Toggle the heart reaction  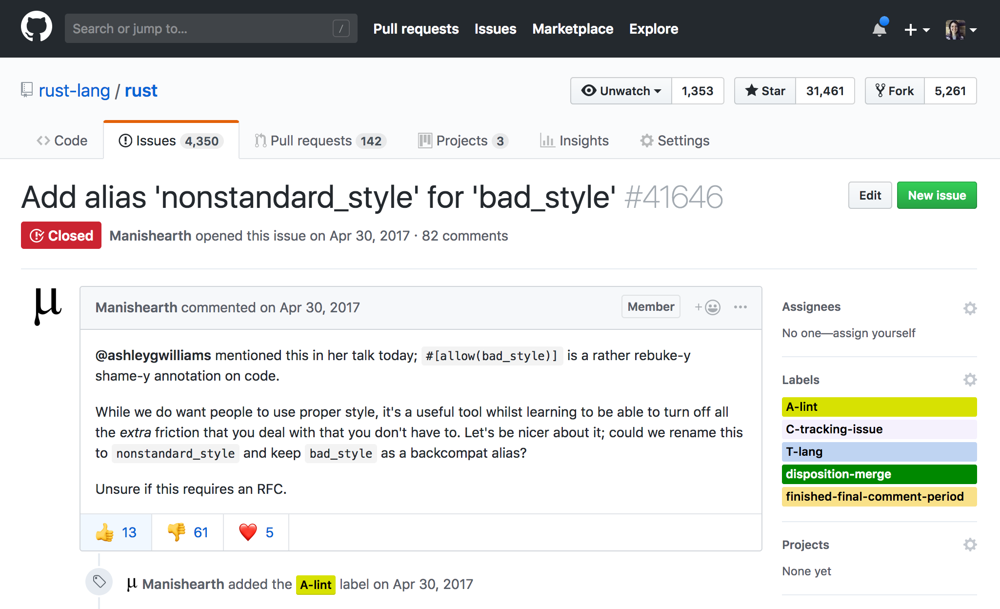click(x=256, y=532)
